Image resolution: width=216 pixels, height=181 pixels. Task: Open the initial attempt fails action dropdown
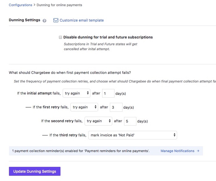[77, 93]
